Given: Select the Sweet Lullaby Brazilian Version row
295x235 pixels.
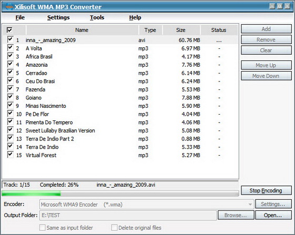Looking at the screenshot, I should coord(121,130).
